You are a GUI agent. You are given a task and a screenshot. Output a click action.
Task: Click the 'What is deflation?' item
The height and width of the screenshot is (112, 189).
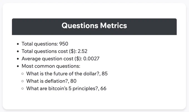coord(51,81)
